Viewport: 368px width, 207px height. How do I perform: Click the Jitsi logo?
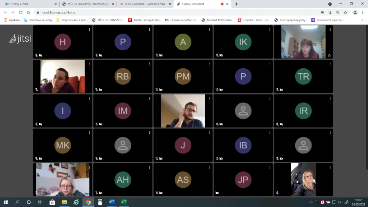20,39
